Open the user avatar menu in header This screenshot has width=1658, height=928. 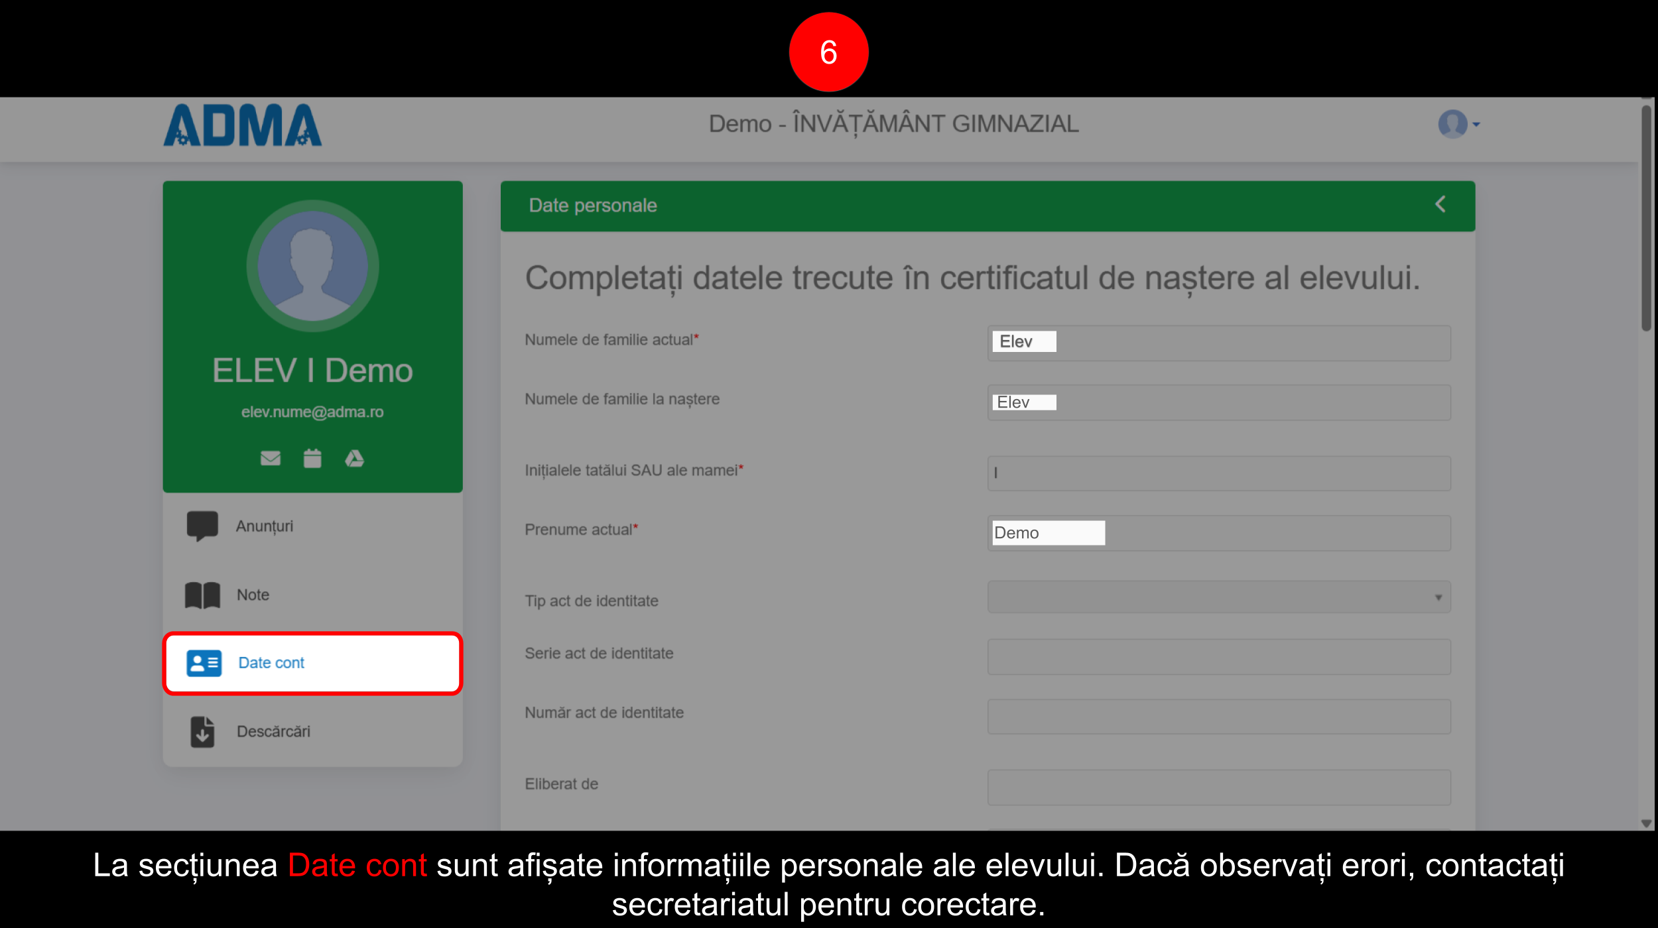pyautogui.click(x=1458, y=124)
